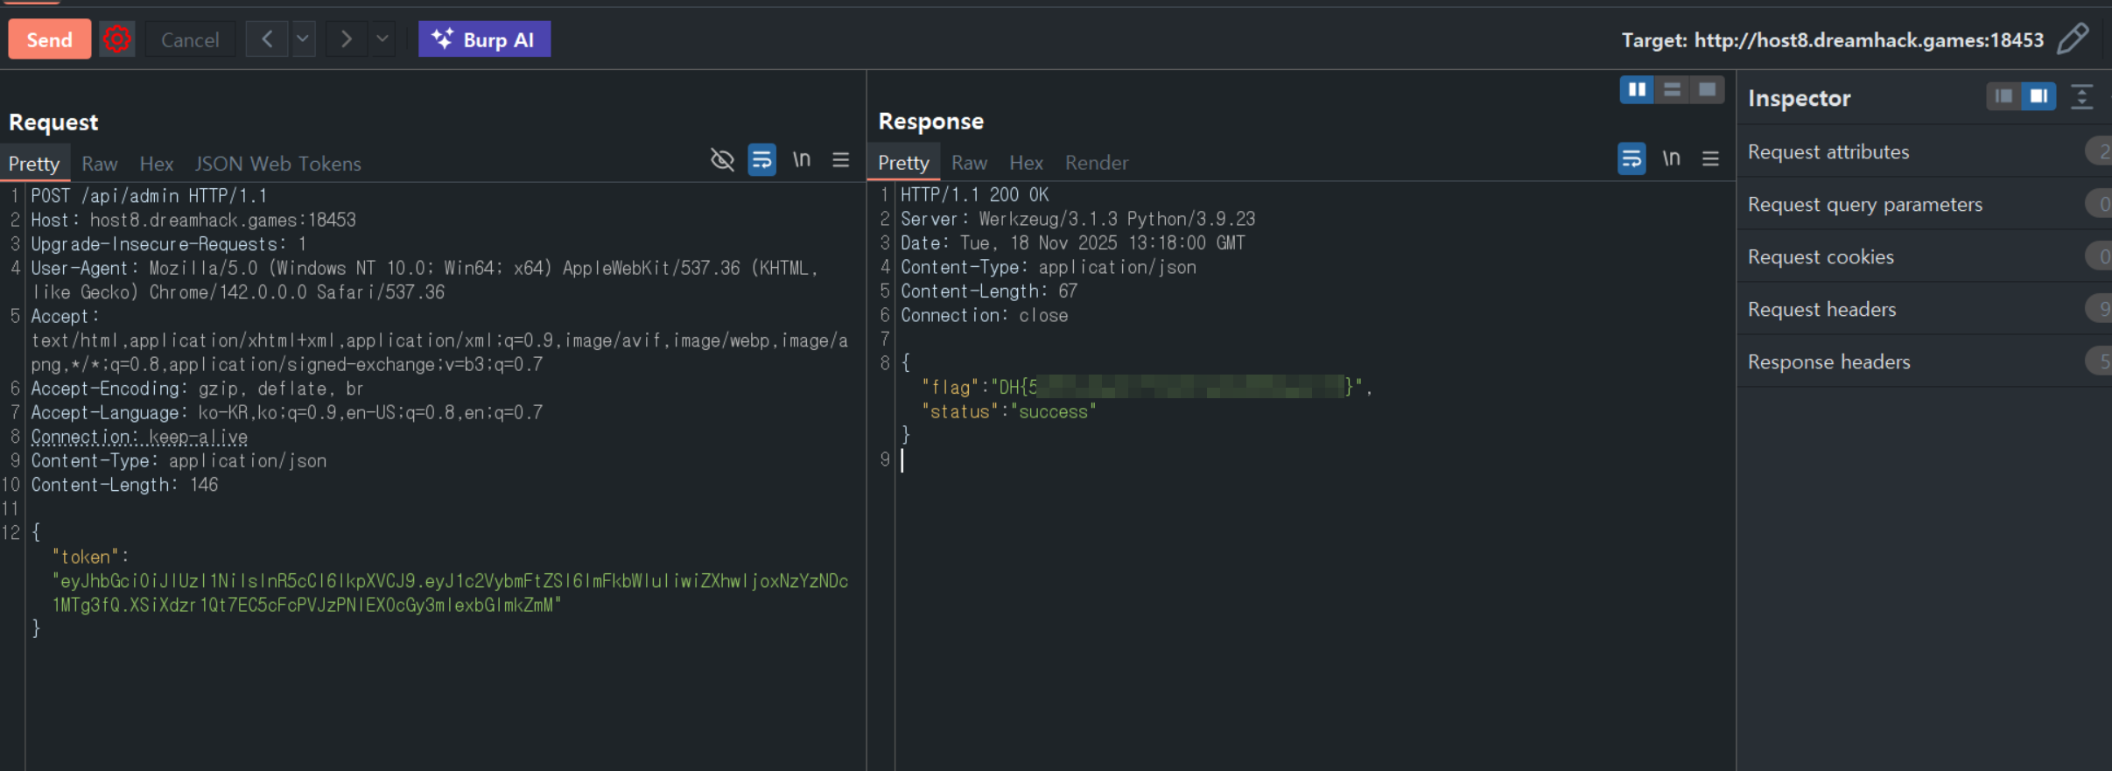Toggle non-printable \n characters in Response
This screenshot has height=771, width=2112.
(x=1671, y=158)
